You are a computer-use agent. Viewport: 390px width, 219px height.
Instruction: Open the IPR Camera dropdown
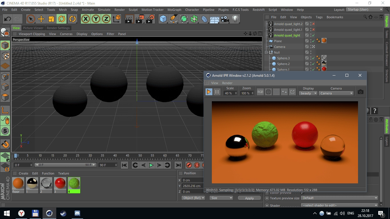coord(336,93)
